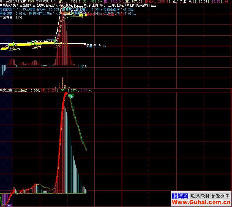Screen dimensions: 232x207
Task: Click the green 大 -351.0 value
Action: point(92,1)
